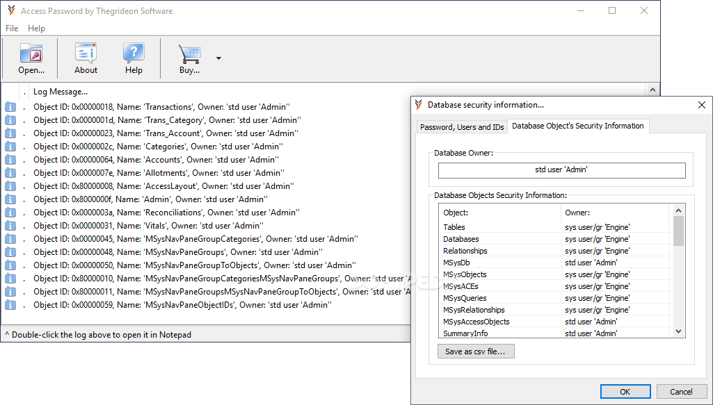The width and height of the screenshot is (713, 405).
Task: Select 'Vitals' log entry text
Action: (149, 226)
